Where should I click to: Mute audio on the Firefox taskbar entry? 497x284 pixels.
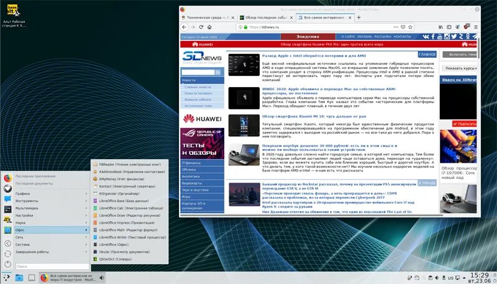101,278
